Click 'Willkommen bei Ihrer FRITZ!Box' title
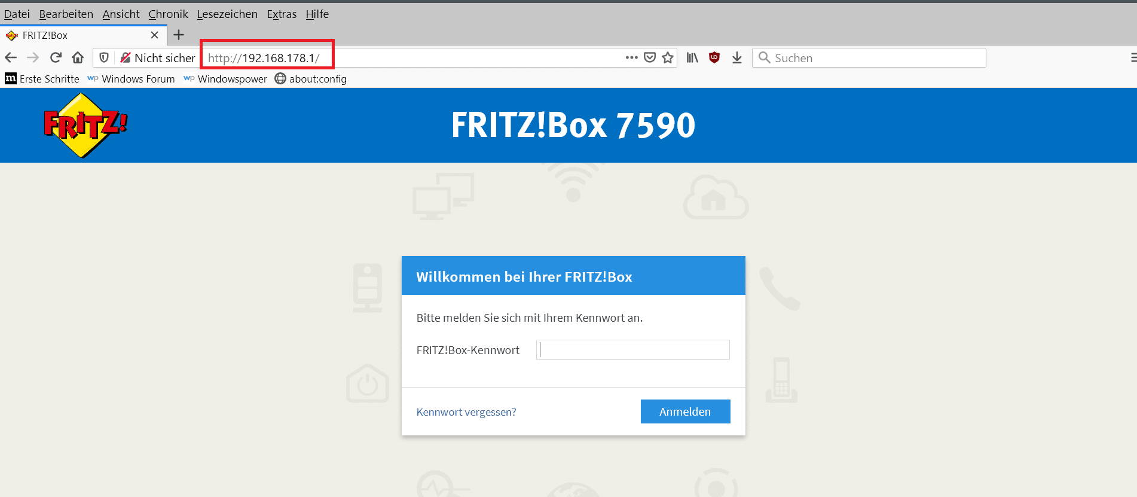 pos(524,277)
